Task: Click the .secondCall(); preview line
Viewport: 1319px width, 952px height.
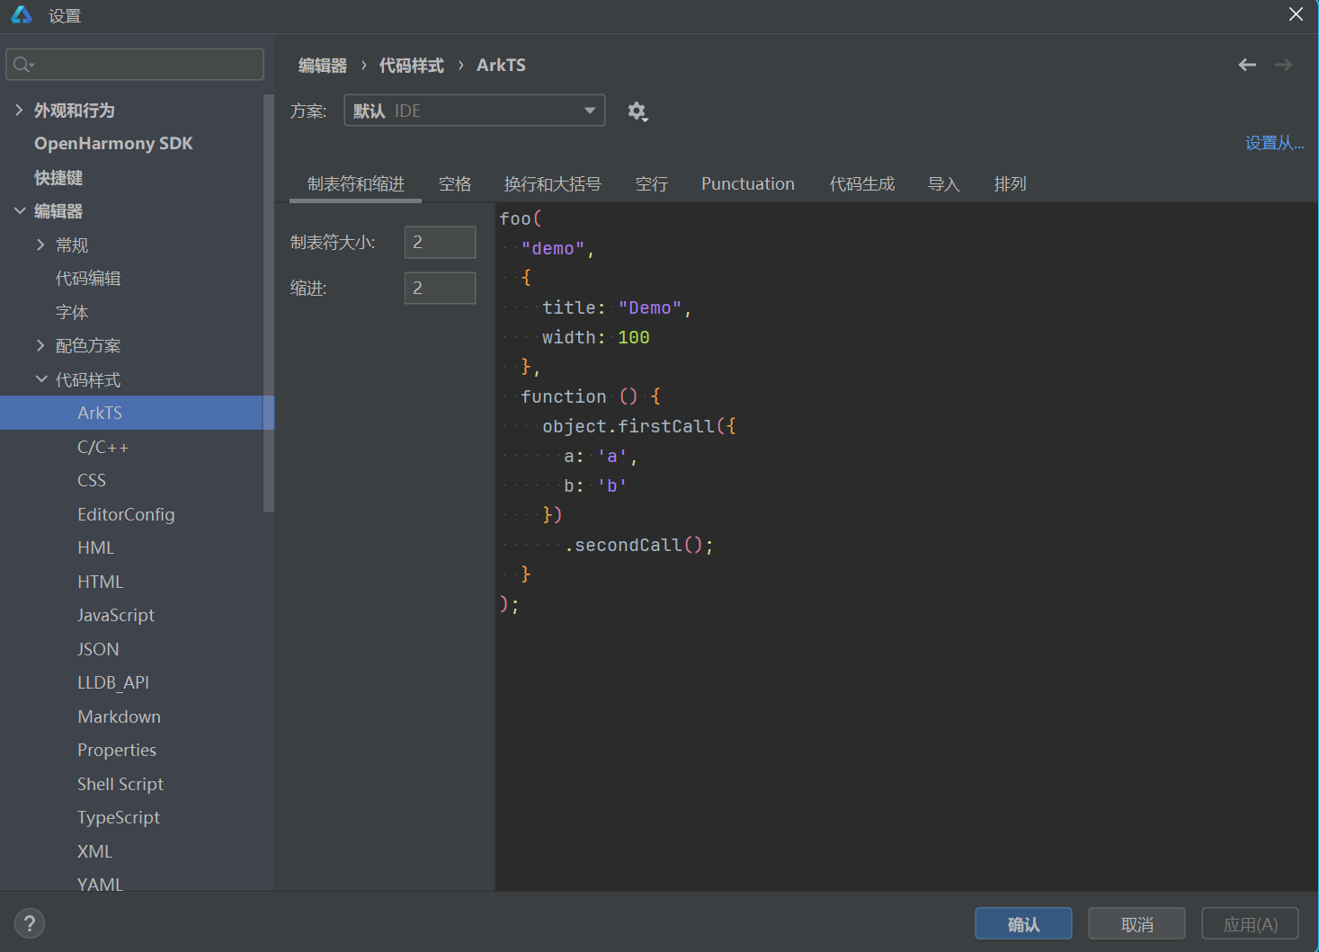Action: [x=639, y=545]
